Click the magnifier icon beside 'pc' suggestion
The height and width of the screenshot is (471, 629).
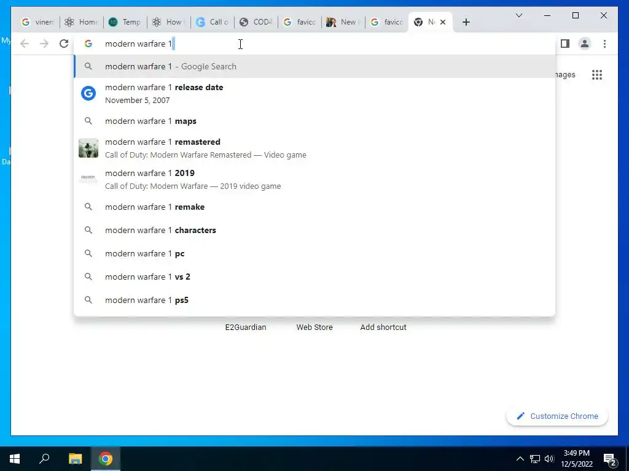[x=88, y=253]
